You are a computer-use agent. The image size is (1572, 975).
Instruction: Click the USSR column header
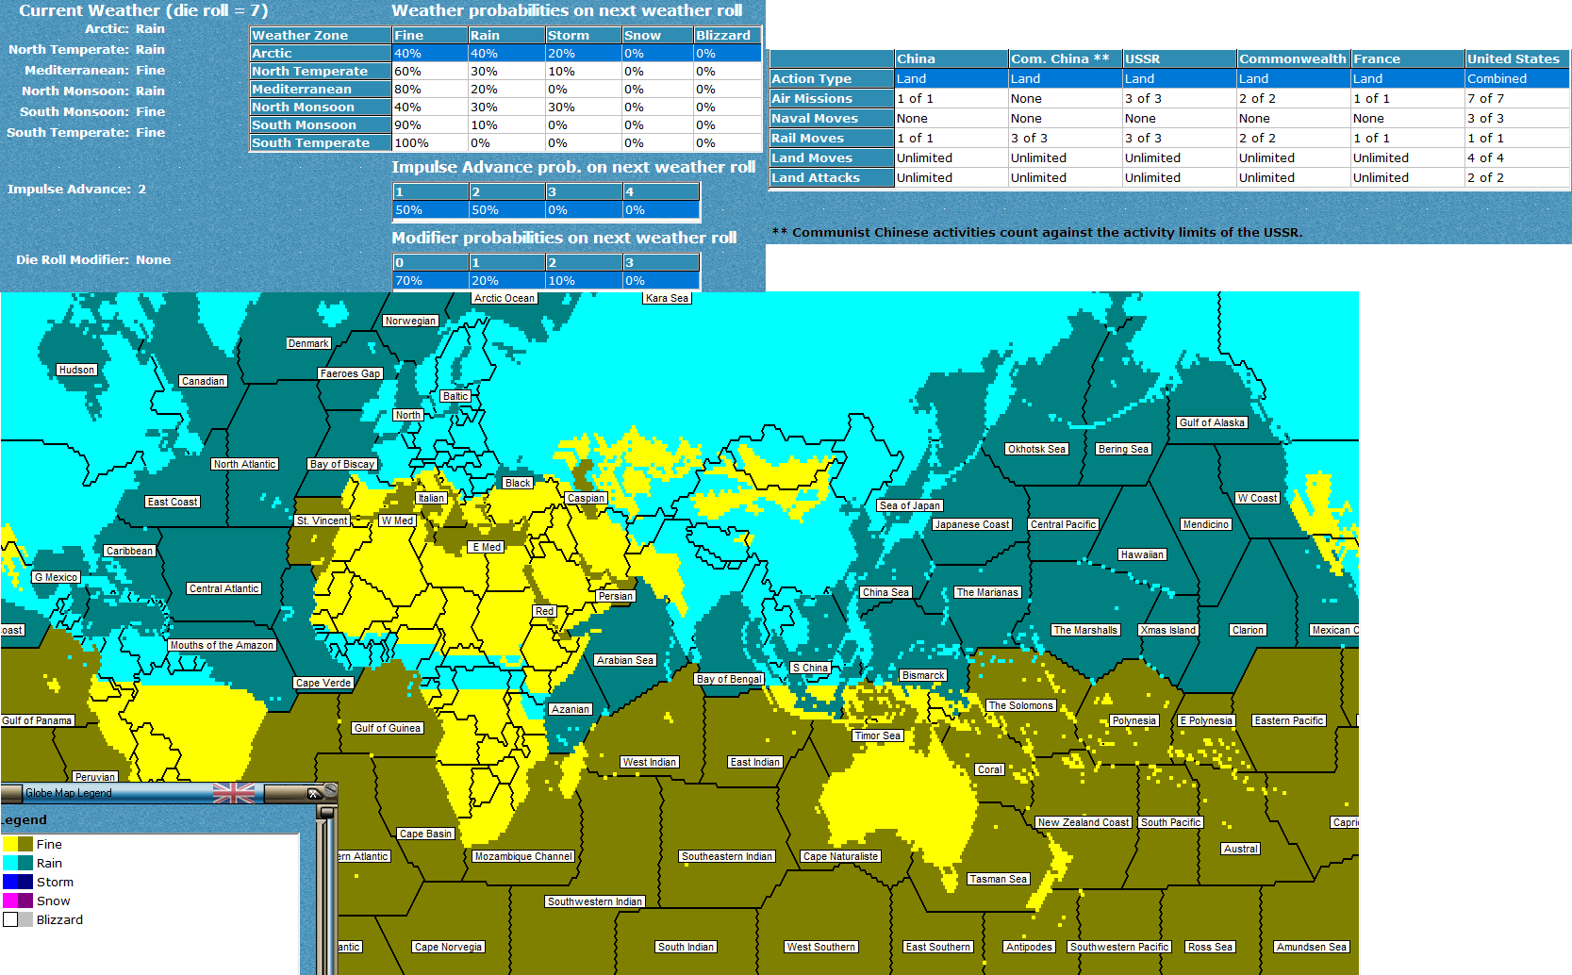[x=1180, y=59]
